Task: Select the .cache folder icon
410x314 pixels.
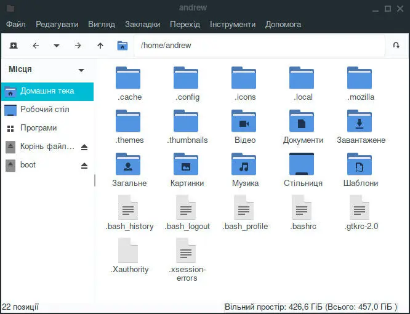Action: [x=128, y=78]
